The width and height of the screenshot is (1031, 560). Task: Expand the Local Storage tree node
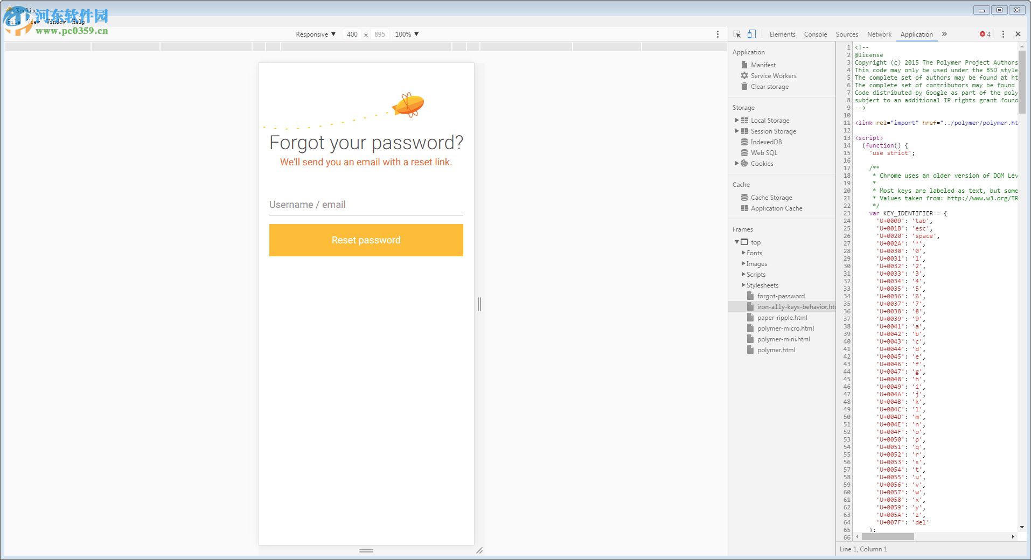pyautogui.click(x=737, y=120)
